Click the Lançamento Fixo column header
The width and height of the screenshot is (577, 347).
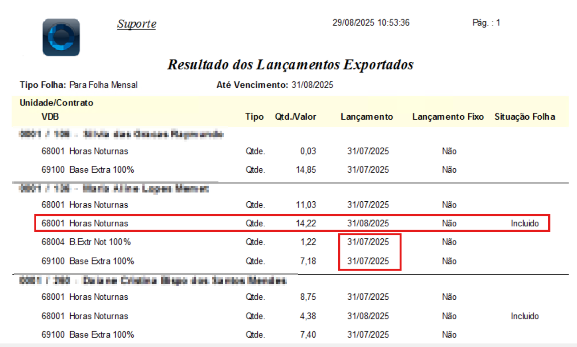tap(448, 117)
